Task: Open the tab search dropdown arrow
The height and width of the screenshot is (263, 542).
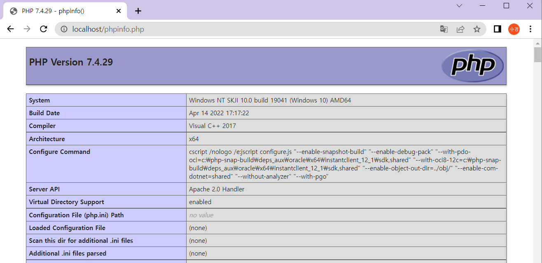Action: click(460, 6)
